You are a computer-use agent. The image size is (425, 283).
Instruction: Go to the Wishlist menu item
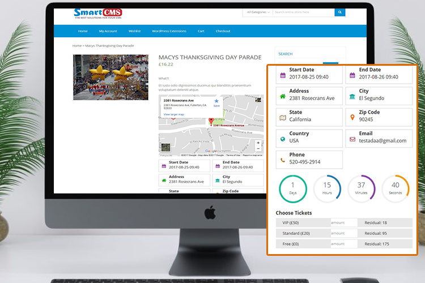click(134, 31)
